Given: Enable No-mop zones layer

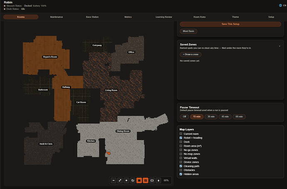Looking at the screenshot, I should tap(181, 154).
